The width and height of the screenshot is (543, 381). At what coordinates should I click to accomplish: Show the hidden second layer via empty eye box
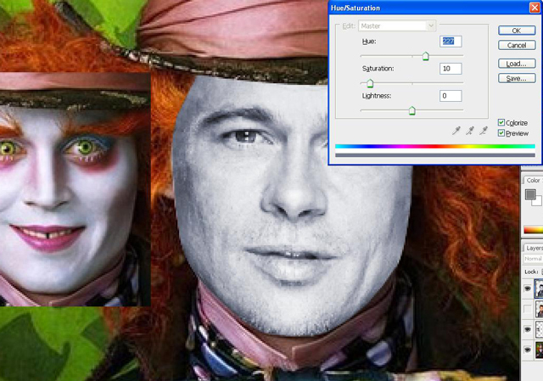tap(528, 309)
